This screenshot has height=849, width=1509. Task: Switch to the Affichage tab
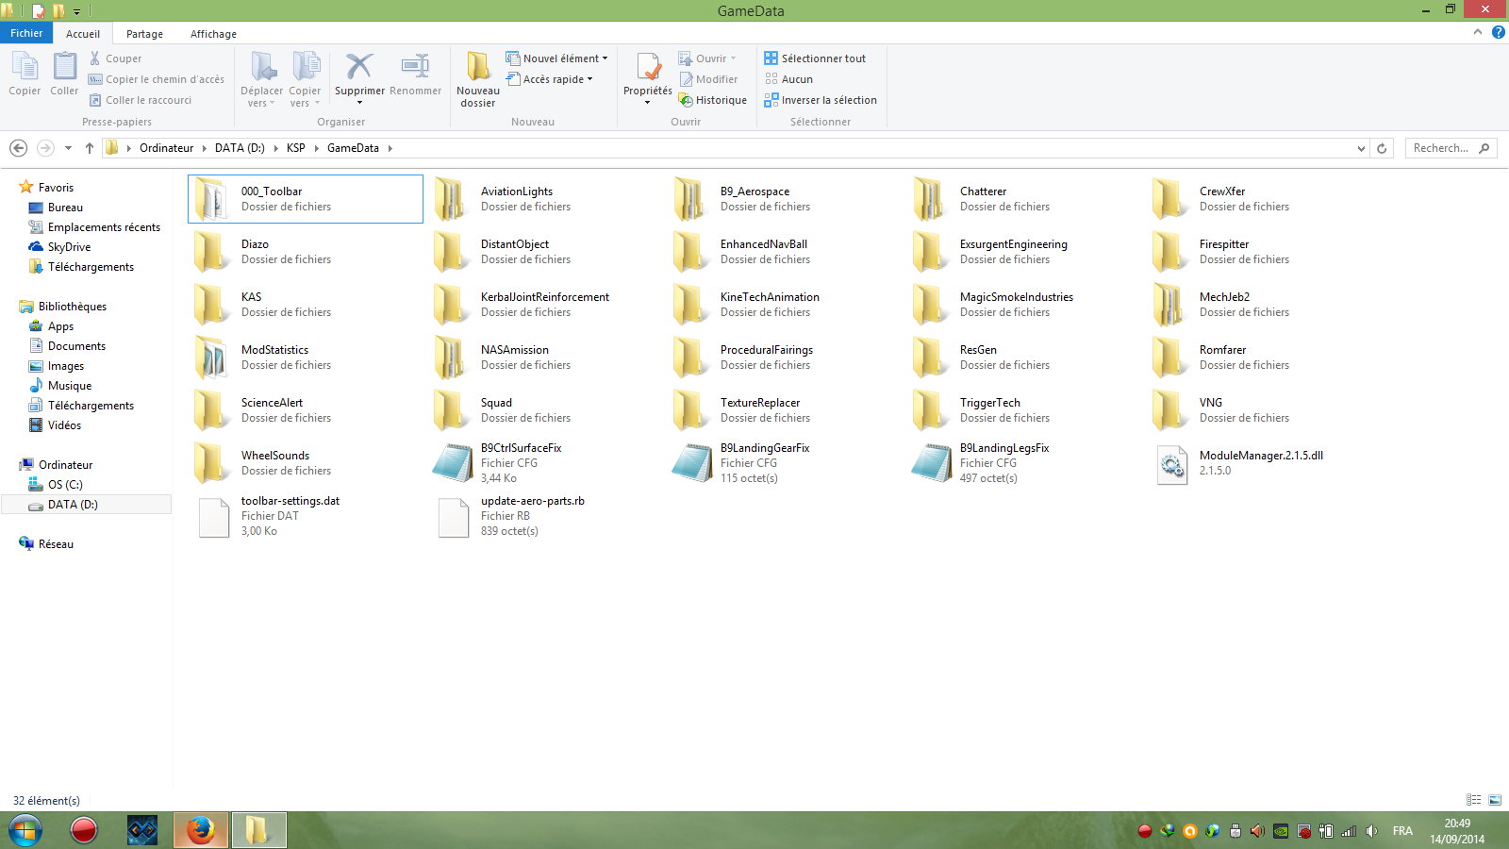[x=213, y=34]
